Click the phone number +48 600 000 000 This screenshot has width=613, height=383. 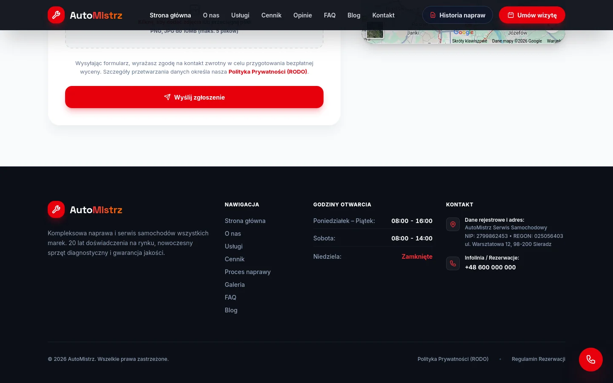[x=490, y=267]
